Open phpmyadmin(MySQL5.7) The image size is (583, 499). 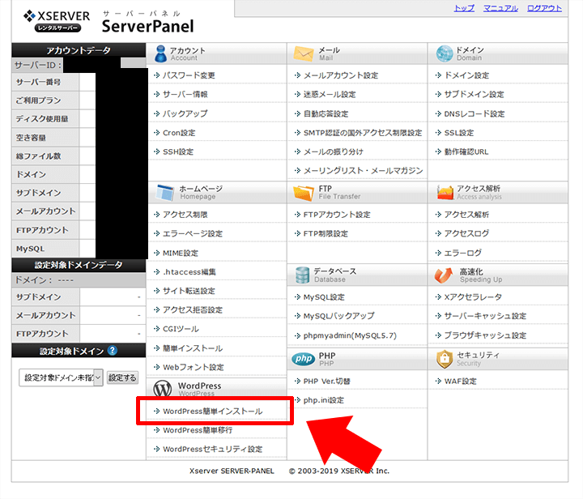tap(350, 335)
